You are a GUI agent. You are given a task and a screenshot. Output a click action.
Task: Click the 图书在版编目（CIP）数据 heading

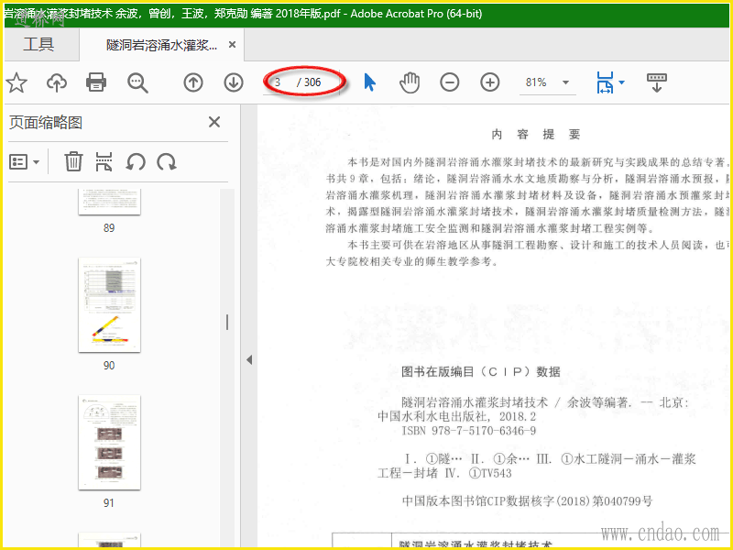[x=481, y=372]
